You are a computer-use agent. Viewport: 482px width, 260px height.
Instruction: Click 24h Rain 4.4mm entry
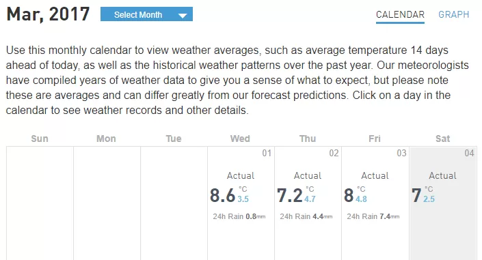[x=306, y=216]
